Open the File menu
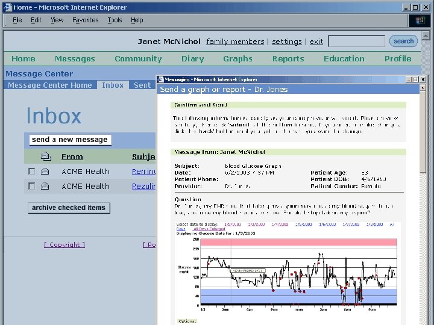 [x=17, y=20]
